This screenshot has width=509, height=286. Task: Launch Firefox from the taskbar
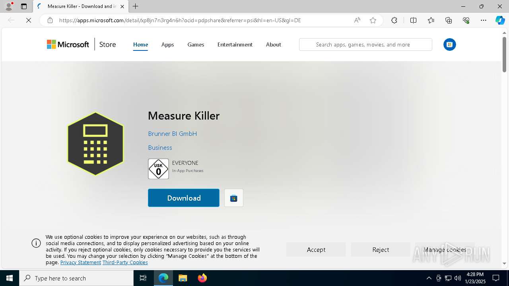click(202, 278)
